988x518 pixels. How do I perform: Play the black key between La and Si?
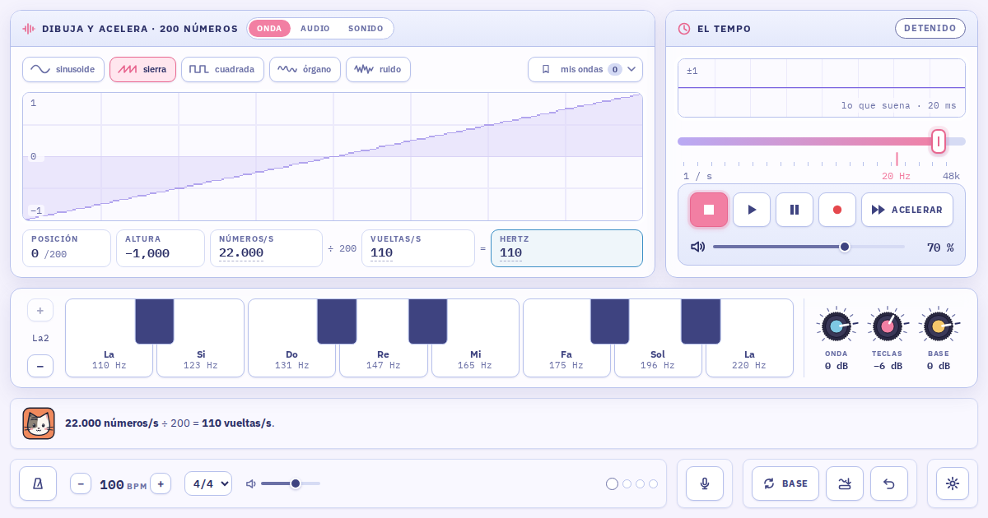pos(155,321)
